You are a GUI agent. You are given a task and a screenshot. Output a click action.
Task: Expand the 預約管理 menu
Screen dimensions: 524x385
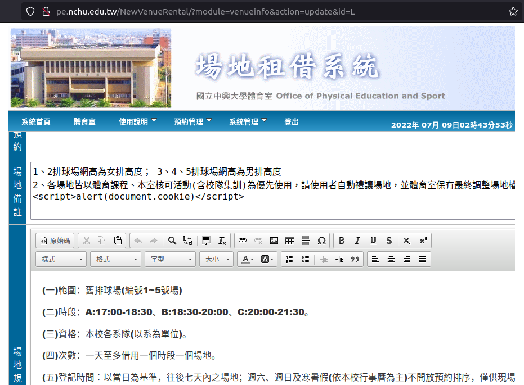click(193, 122)
